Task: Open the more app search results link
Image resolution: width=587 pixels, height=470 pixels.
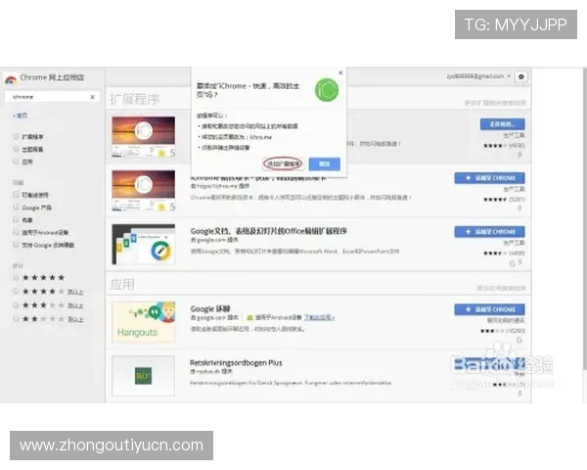Action: tap(501, 288)
